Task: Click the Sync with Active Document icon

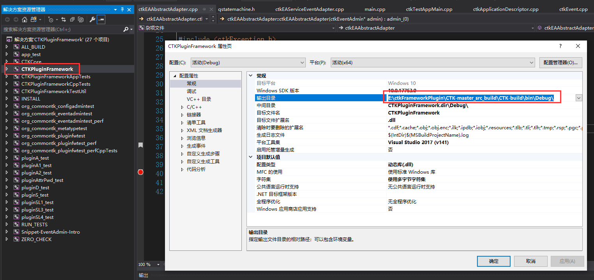Action: click(64, 19)
